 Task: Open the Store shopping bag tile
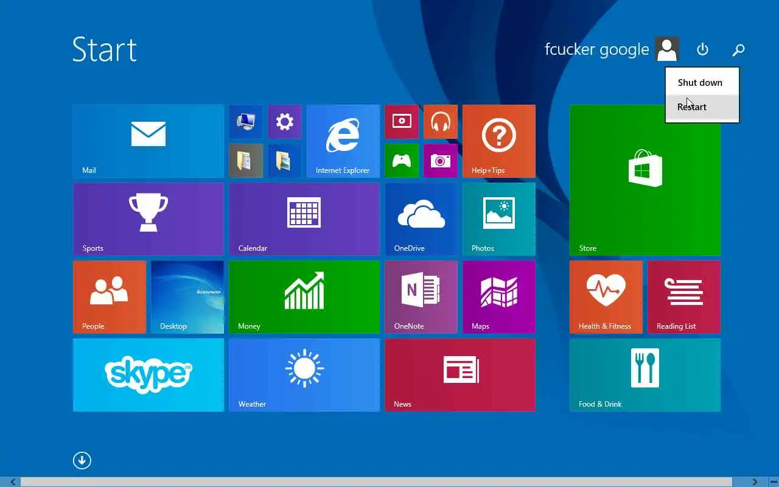click(645, 180)
